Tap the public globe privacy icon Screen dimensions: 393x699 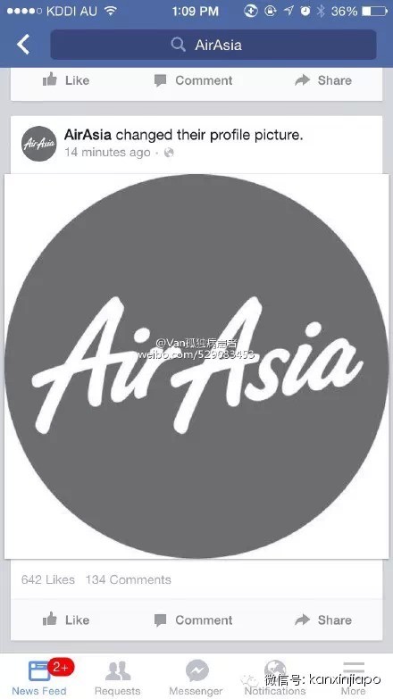(169, 153)
